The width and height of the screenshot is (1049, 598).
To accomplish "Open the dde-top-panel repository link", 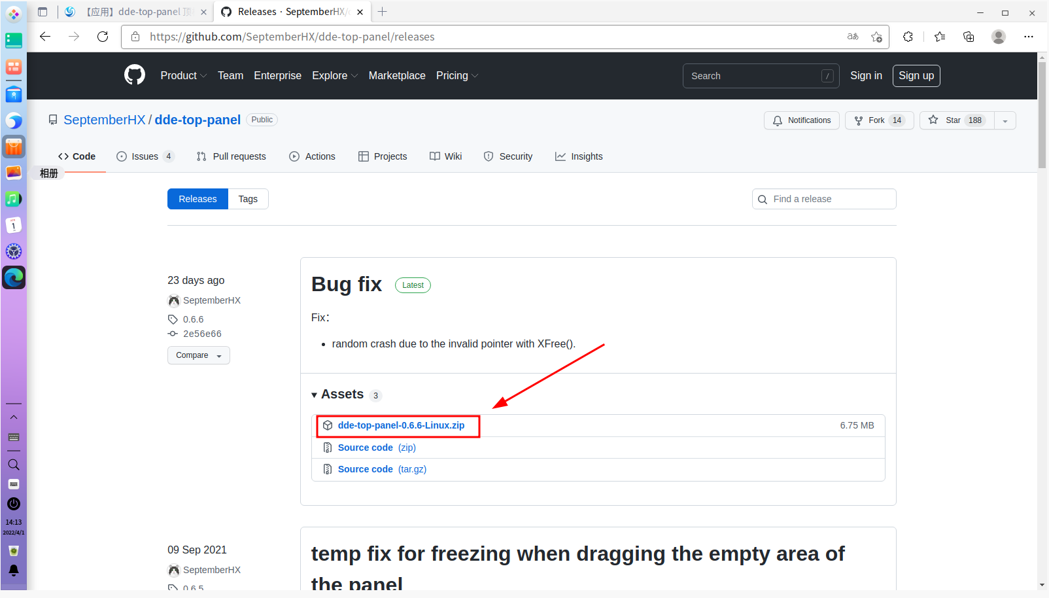I will (198, 120).
